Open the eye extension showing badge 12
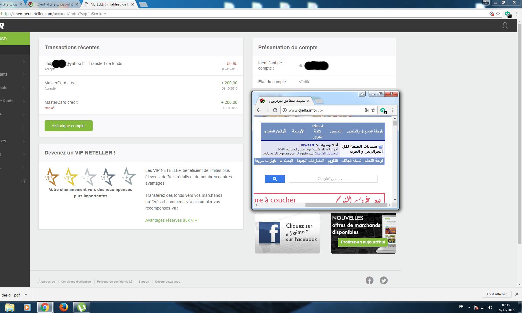522x313 pixels. coord(508,14)
